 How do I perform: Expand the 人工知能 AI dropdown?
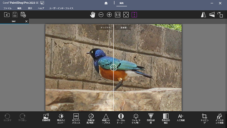pos(180,118)
